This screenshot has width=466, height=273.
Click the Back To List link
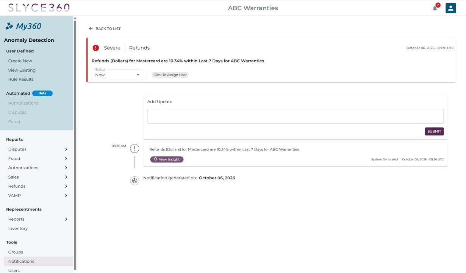[x=105, y=29]
